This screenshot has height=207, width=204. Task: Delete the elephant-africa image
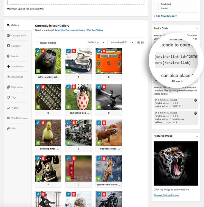click(104, 122)
